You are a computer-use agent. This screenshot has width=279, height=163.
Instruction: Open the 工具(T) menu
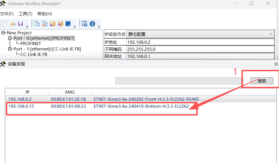(25, 14)
